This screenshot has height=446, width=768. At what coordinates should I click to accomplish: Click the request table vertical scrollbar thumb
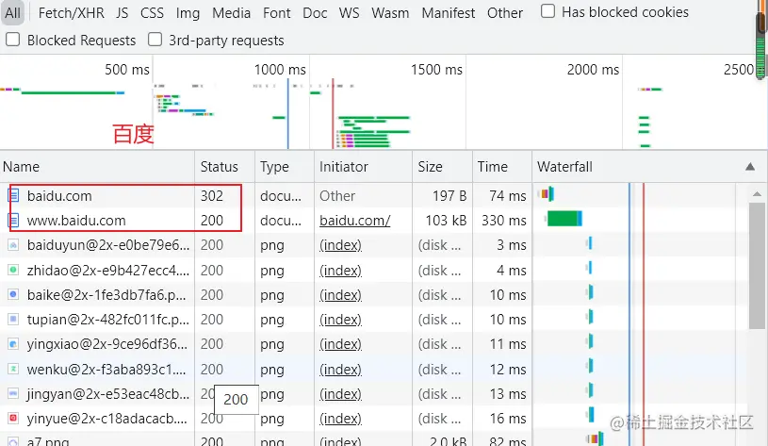click(x=757, y=266)
